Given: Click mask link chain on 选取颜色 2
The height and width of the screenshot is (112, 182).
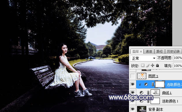Looking at the screenshot, I should pos(153,85).
